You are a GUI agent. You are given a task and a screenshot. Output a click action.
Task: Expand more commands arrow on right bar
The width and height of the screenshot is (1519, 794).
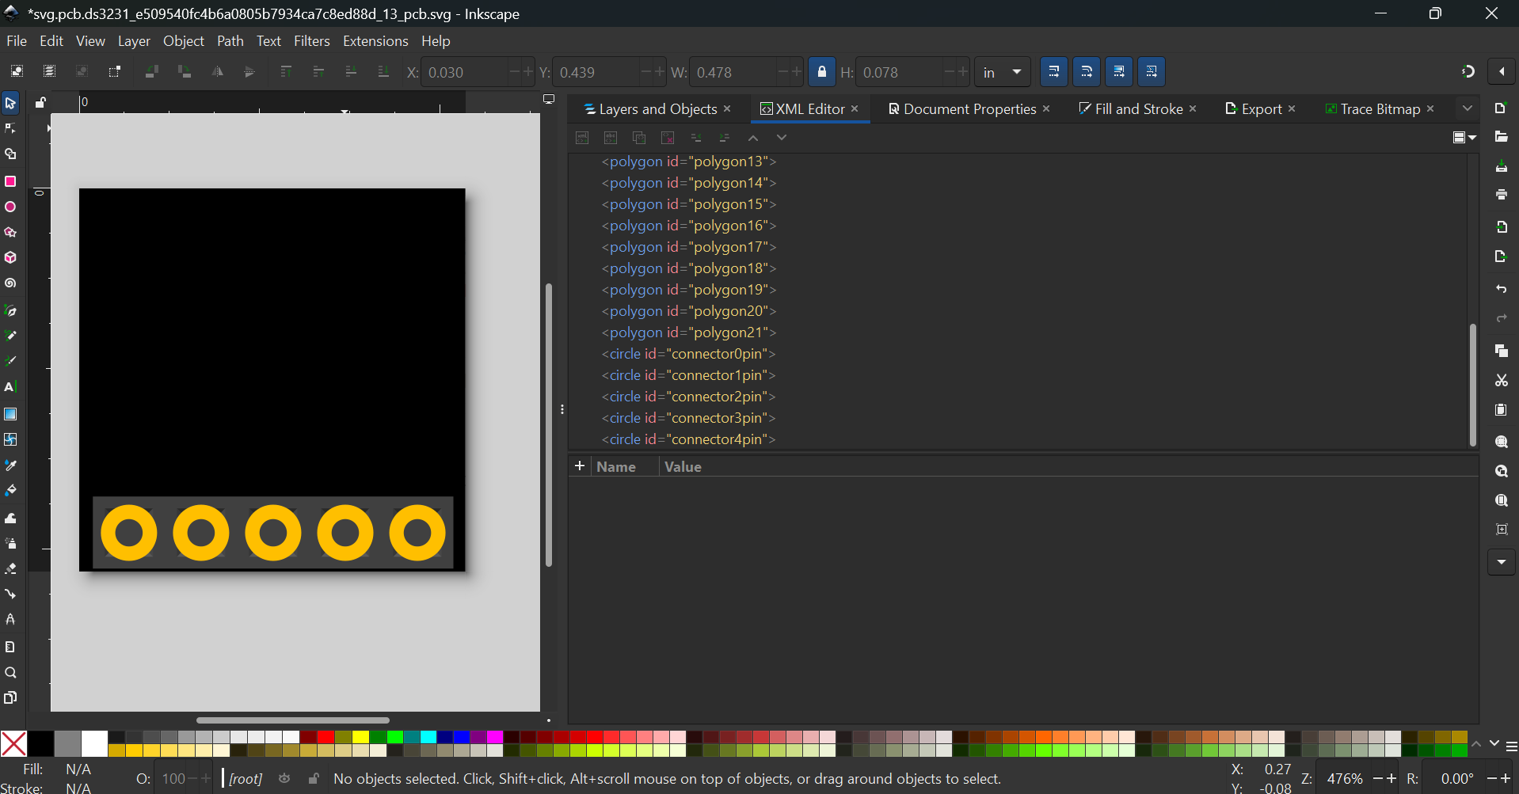click(x=1501, y=562)
